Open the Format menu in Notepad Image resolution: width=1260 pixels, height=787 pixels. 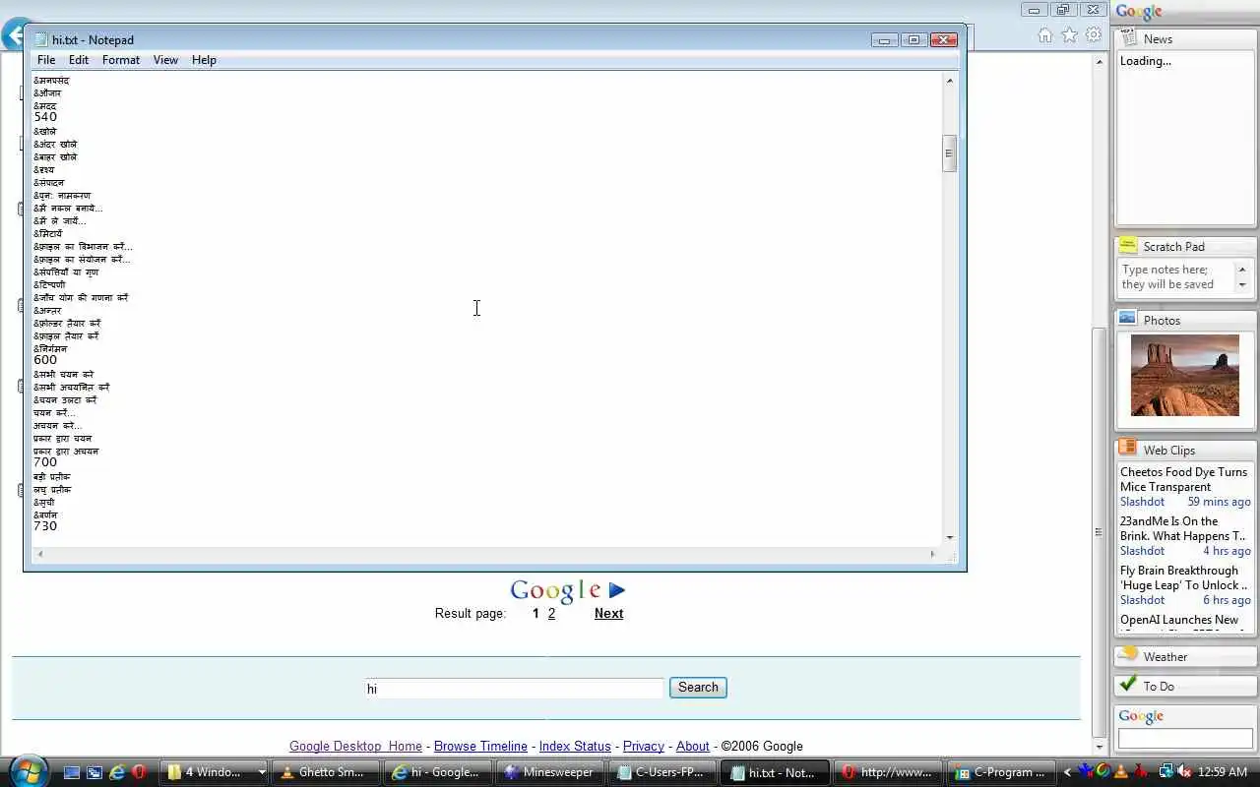tap(121, 60)
